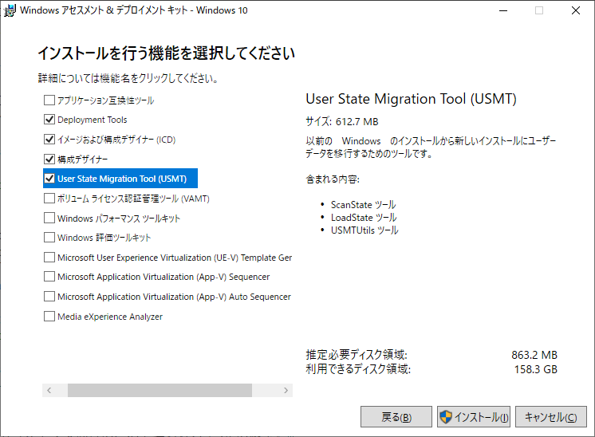Enable Windows 評価ツールキット checkbox
Screen dimensions: 595x437
[49, 238]
